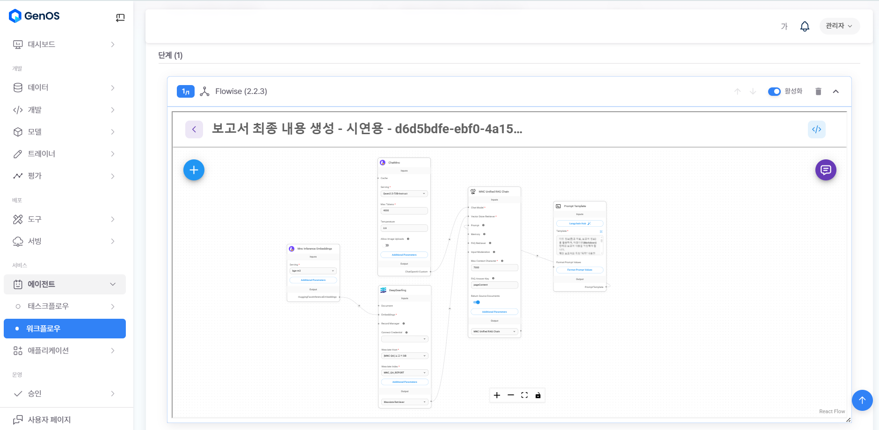
Task: Click the canvas fit view icon
Action: (524, 395)
